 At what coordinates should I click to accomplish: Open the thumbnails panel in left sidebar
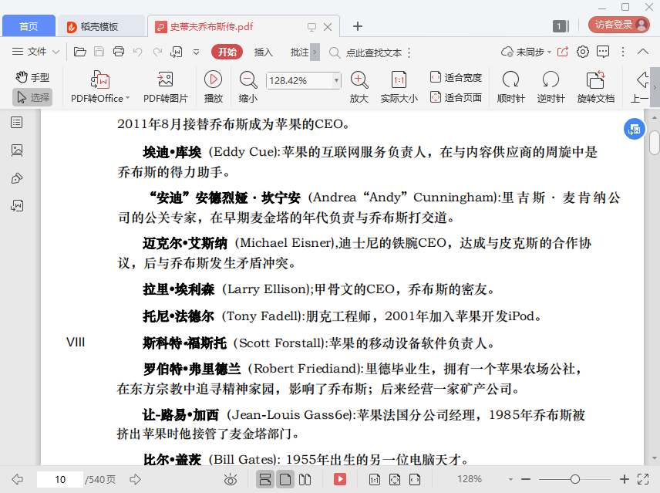pos(17,150)
